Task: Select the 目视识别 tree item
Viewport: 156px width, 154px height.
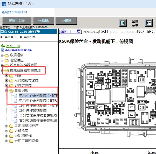Action: 21,90
